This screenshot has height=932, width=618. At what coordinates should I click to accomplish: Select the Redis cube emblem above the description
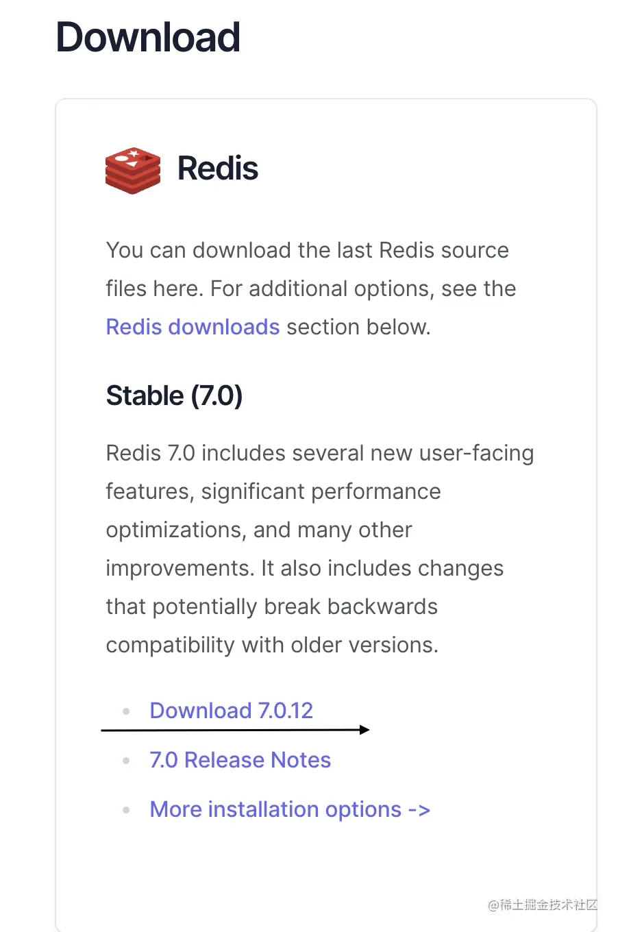point(132,170)
